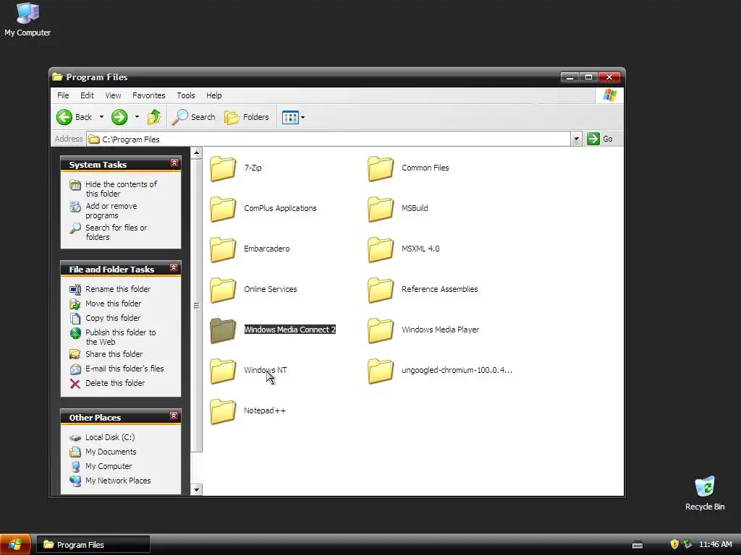Open the Search pane
This screenshot has height=555, width=741.
193,117
